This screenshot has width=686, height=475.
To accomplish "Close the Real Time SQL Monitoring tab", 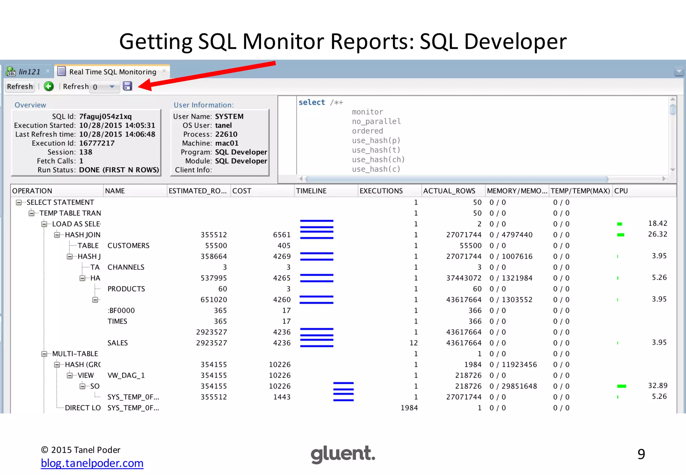I will [x=164, y=71].
